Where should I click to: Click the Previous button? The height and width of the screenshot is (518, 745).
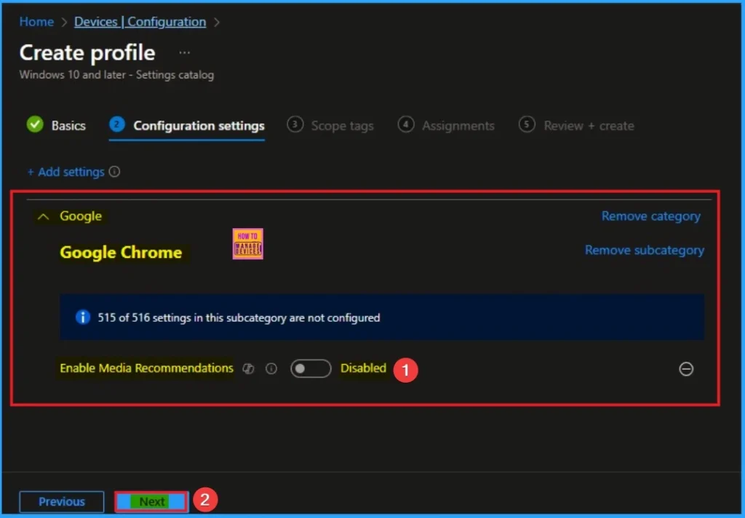[x=61, y=501]
